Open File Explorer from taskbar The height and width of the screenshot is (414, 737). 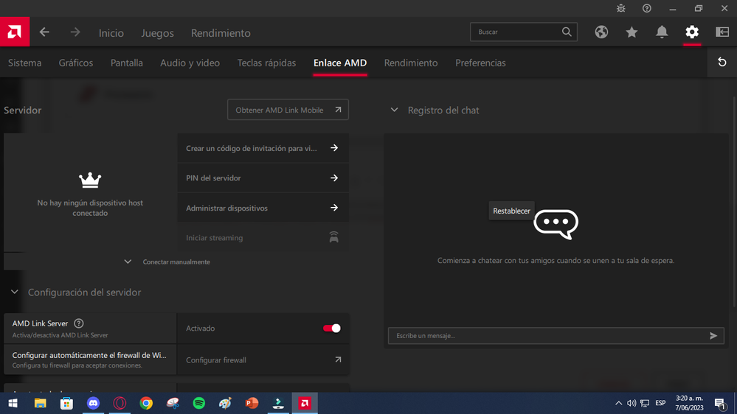pos(41,403)
